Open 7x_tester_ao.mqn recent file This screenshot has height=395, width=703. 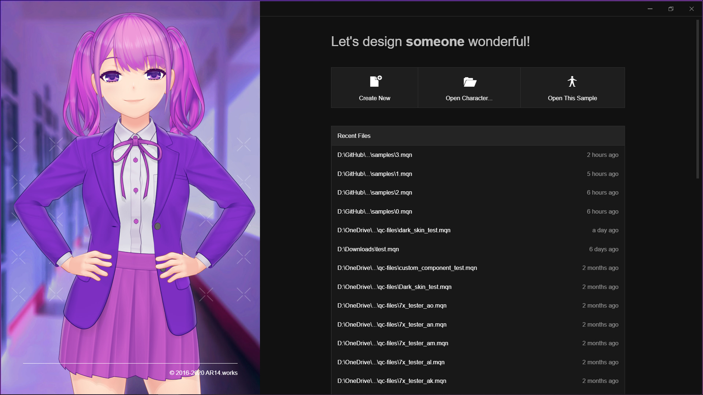(392, 306)
